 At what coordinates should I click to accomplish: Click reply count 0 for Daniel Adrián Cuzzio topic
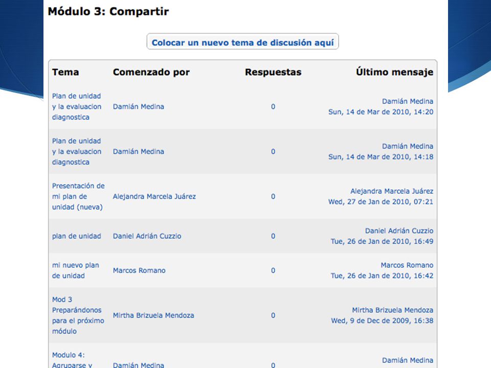click(x=273, y=236)
